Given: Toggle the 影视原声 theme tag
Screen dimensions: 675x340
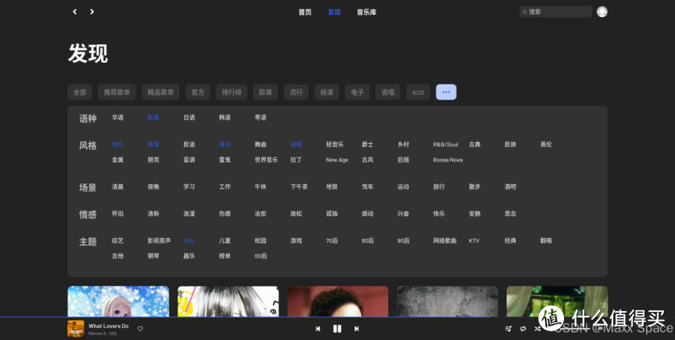Looking at the screenshot, I should [159, 240].
